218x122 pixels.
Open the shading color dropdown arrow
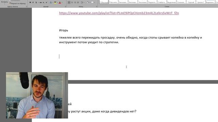(90, 2)
